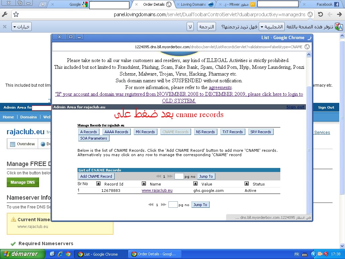Switch to Order Details window in taskbar
The height and width of the screenshot is (259, 345).
tap(156, 254)
